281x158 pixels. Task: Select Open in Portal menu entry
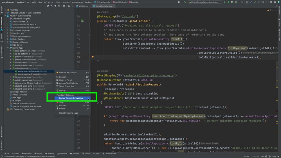click(x=72, y=80)
